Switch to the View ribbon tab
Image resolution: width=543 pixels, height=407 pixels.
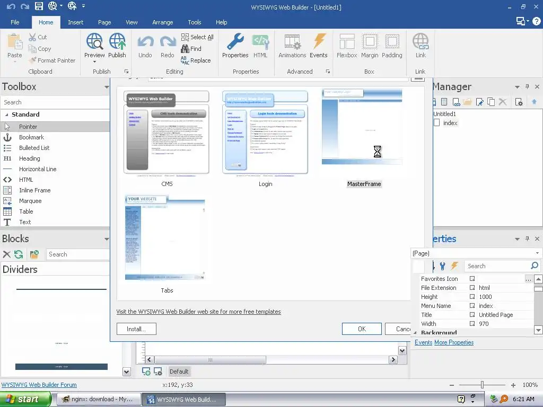(132, 22)
